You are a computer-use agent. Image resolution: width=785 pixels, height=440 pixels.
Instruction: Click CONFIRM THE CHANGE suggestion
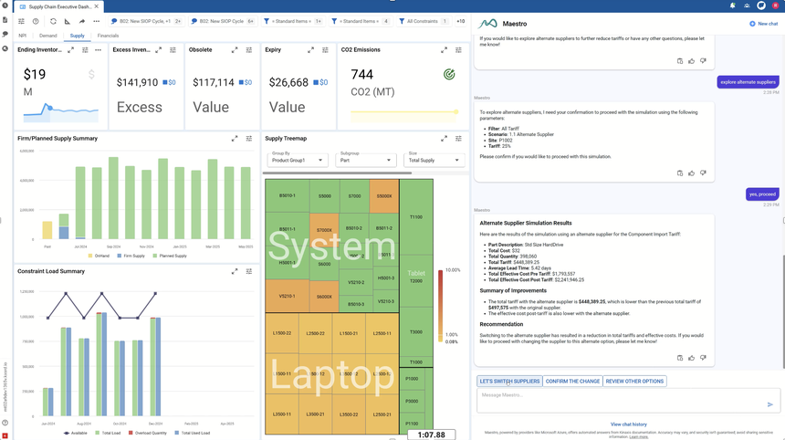click(x=572, y=382)
